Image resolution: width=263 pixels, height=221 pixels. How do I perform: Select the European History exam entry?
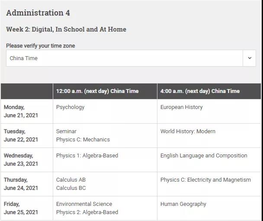[182, 107]
